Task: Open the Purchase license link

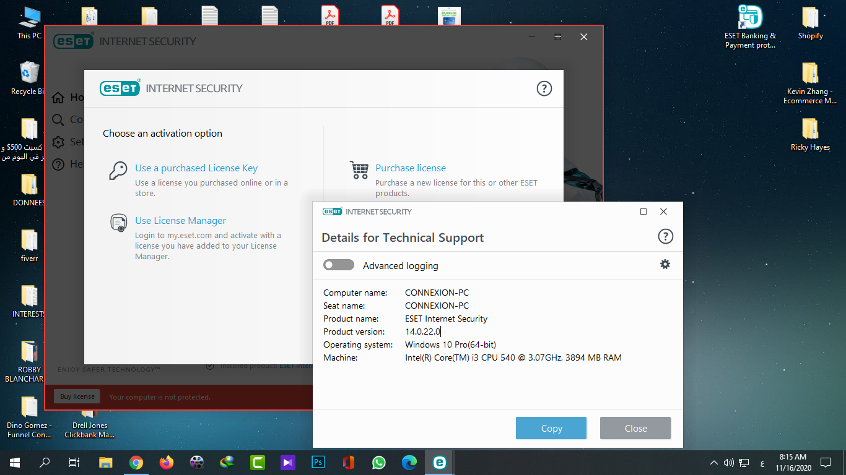Action: [411, 168]
